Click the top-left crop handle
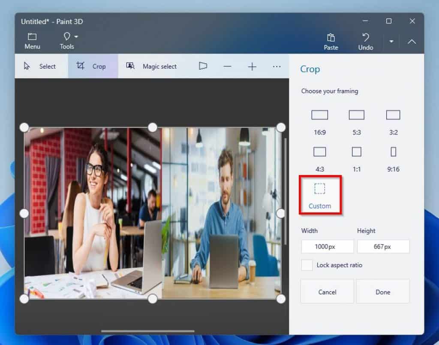439x345 pixels. pyautogui.click(x=24, y=127)
